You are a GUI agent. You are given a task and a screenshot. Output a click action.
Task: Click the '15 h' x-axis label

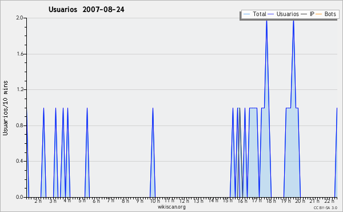click(228, 201)
